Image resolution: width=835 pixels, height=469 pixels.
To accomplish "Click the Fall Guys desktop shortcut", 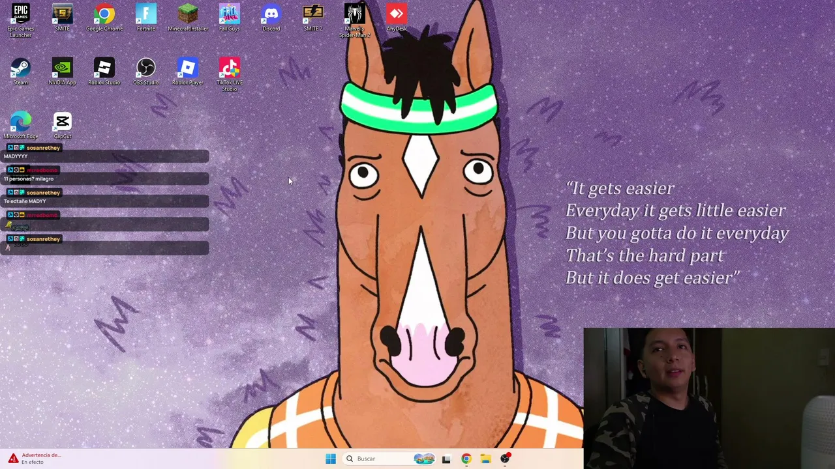I will click(x=230, y=18).
